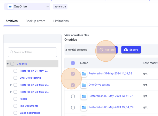Click N/A in One-Drive testing row
158x116 pixels.
145,85
